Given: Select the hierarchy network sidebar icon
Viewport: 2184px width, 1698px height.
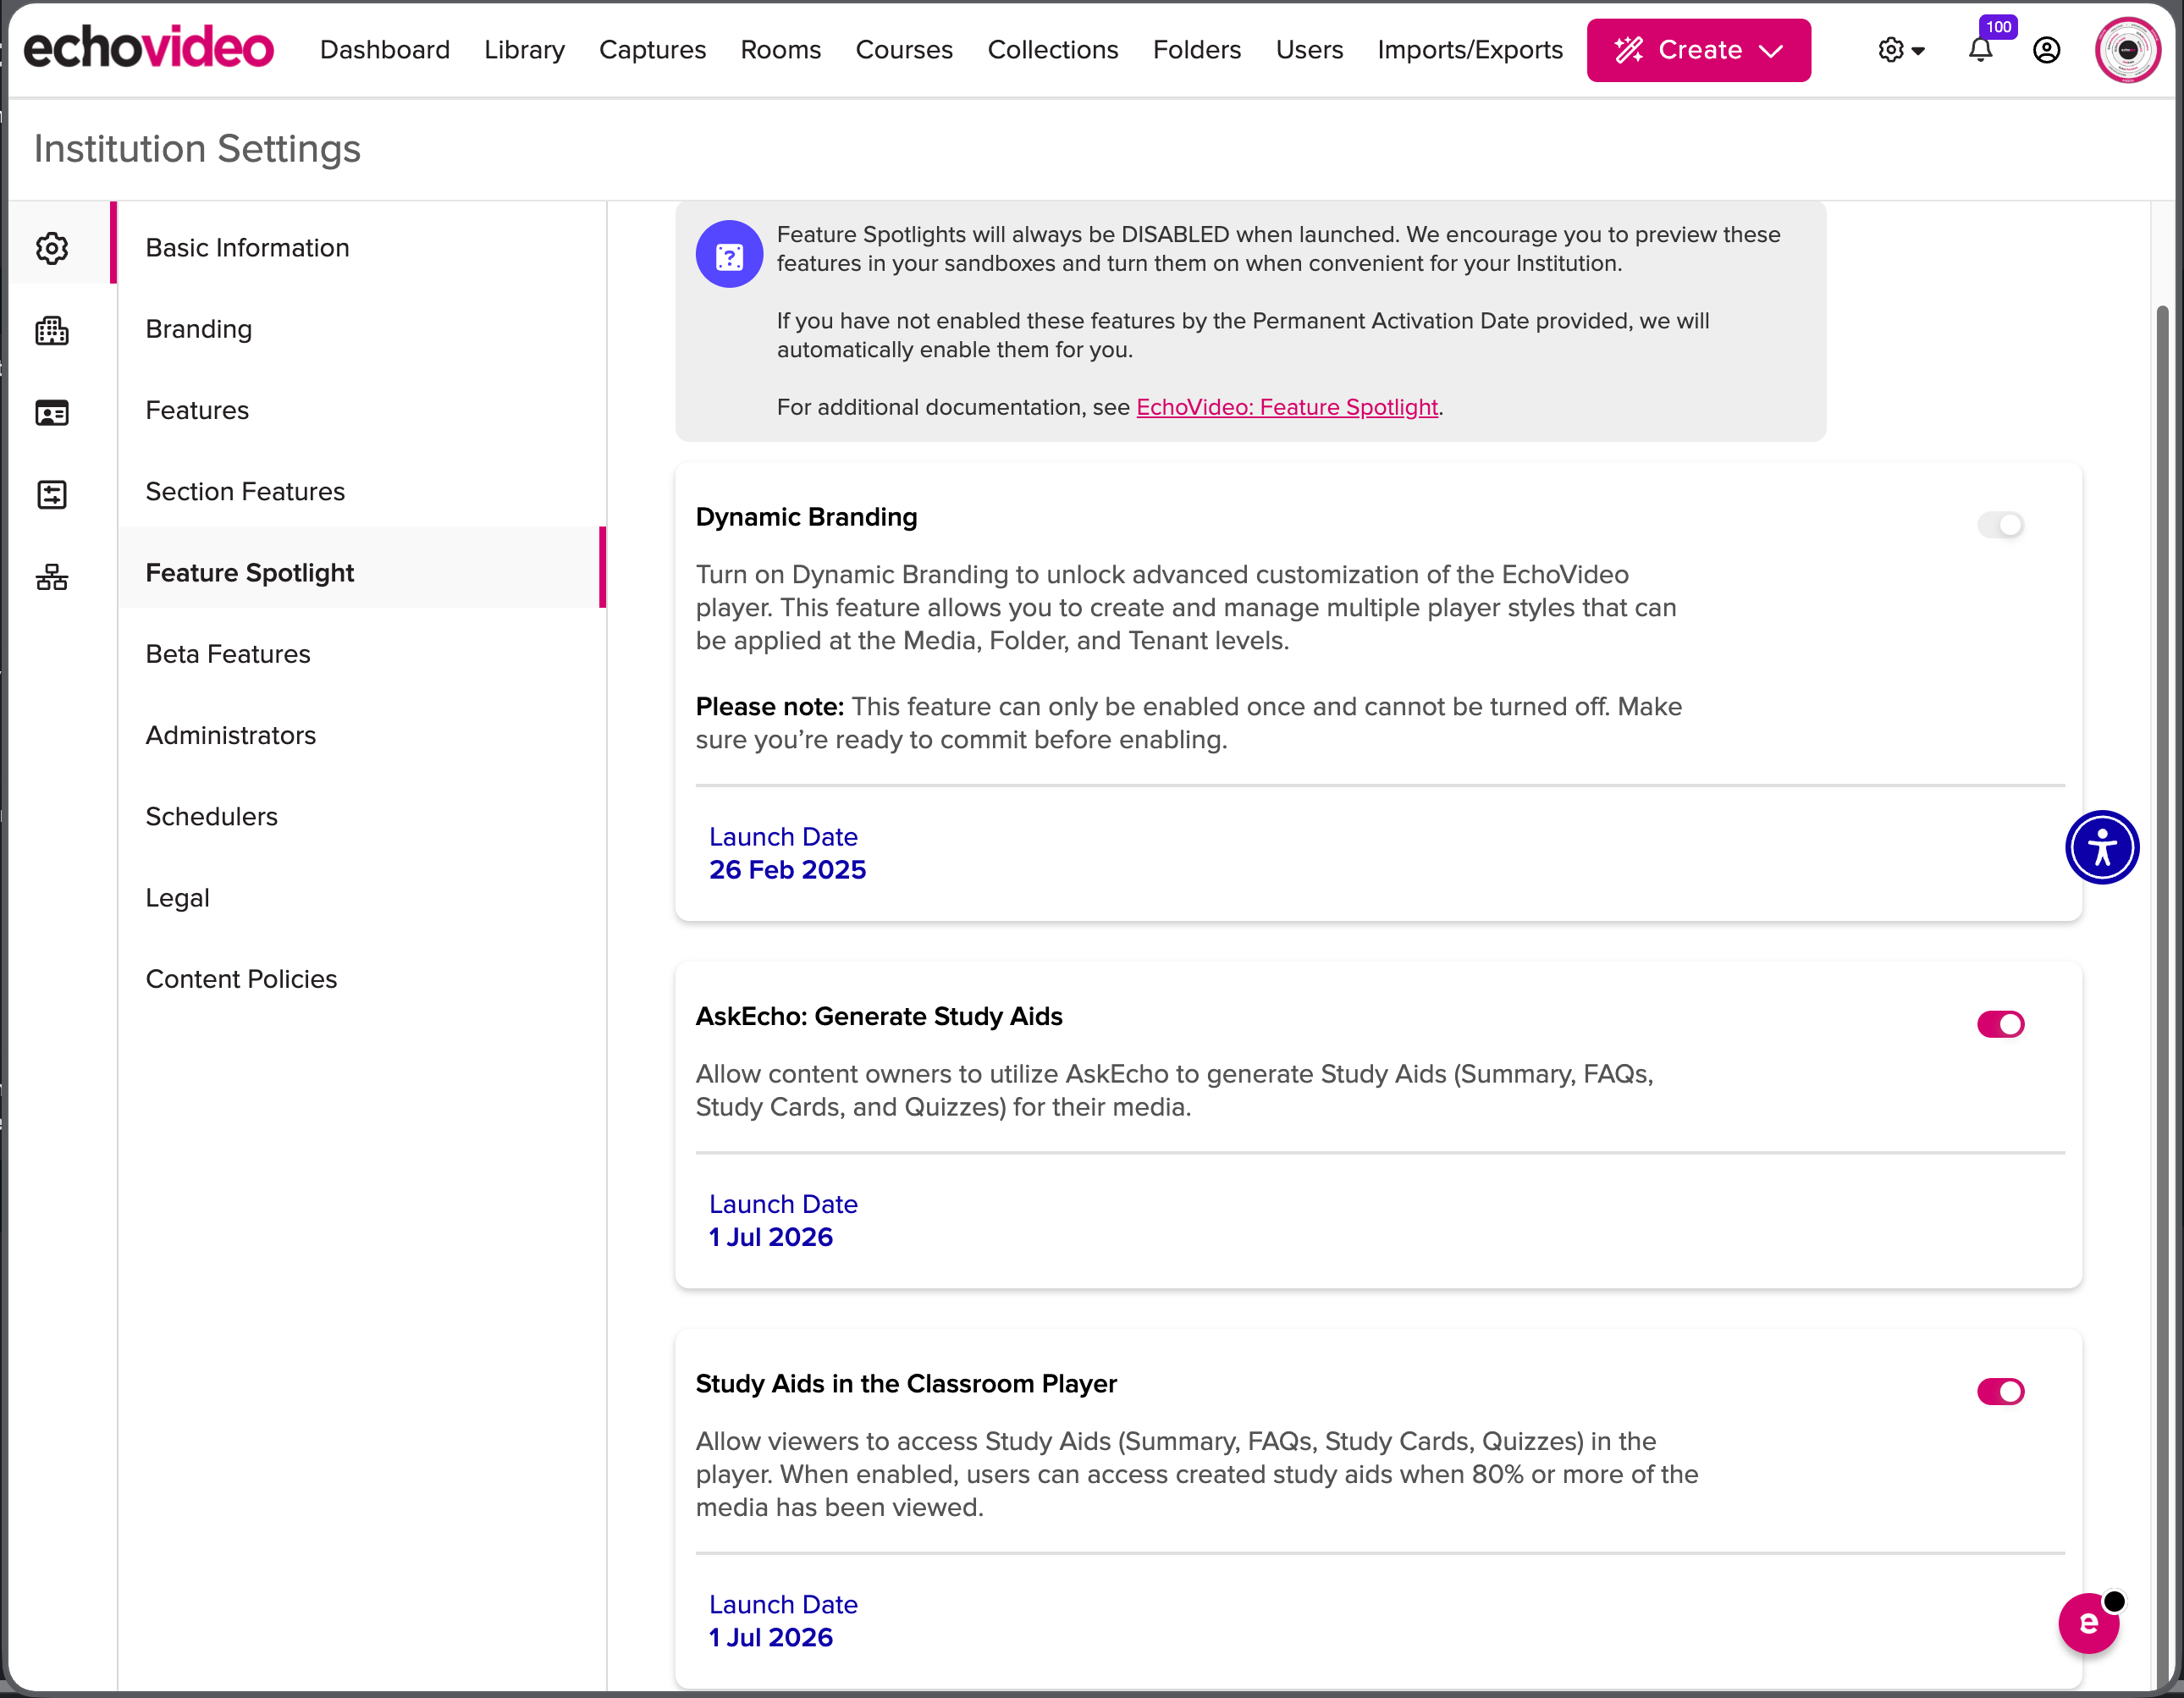Looking at the screenshot, I should (52, 576).
